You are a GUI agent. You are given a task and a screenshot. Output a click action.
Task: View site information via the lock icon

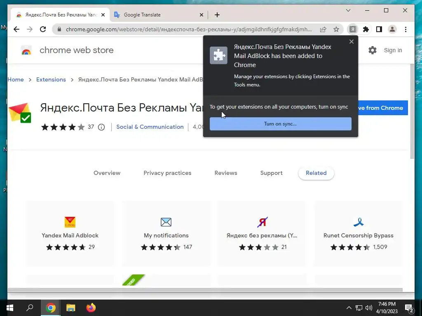click(x=59, y=29)
